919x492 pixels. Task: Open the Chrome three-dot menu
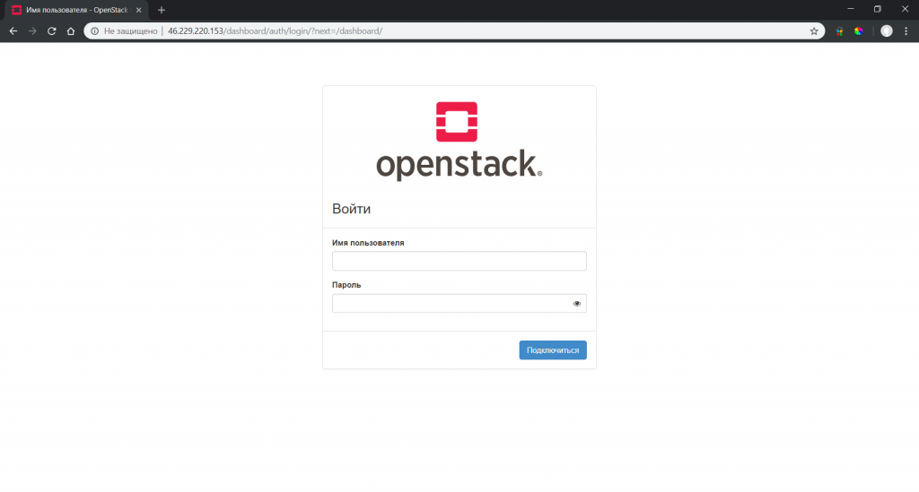pos(906,31)
